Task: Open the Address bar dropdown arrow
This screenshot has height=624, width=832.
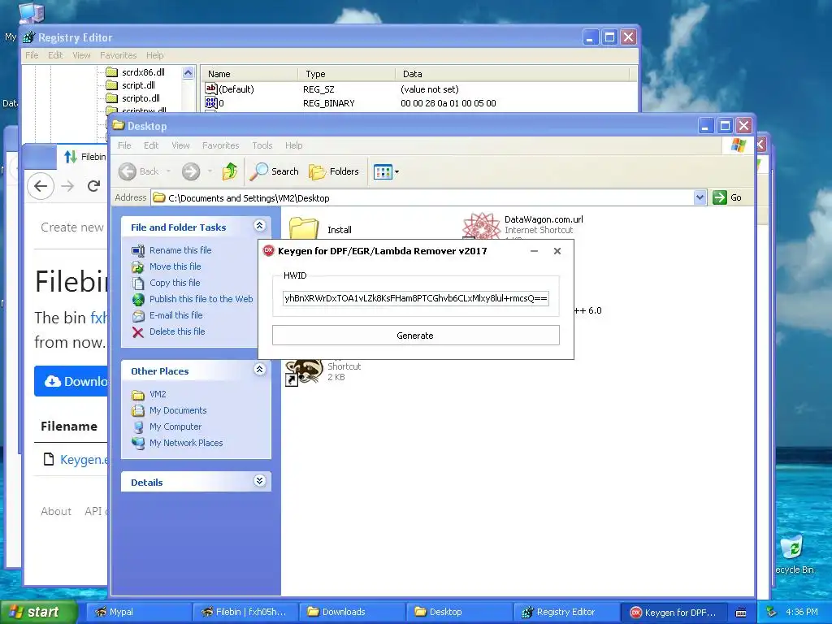Action: tap(700, 197)
